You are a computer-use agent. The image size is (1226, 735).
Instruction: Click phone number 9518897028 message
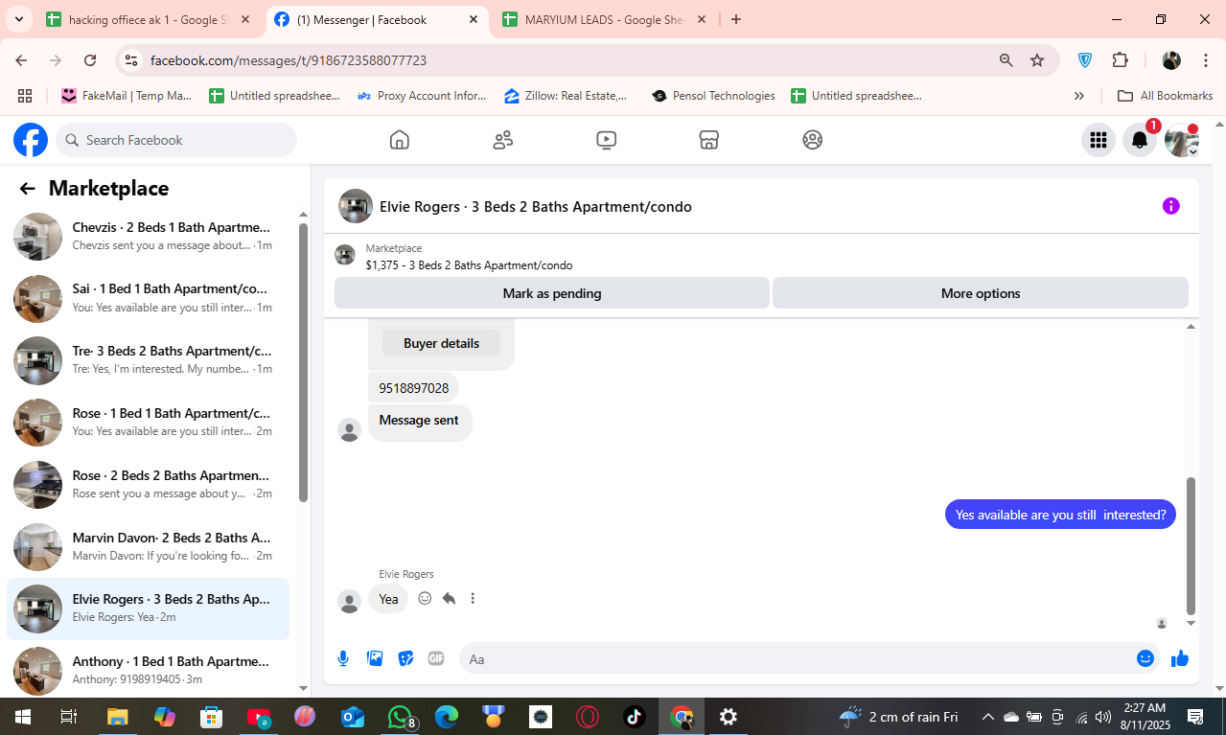413,388
